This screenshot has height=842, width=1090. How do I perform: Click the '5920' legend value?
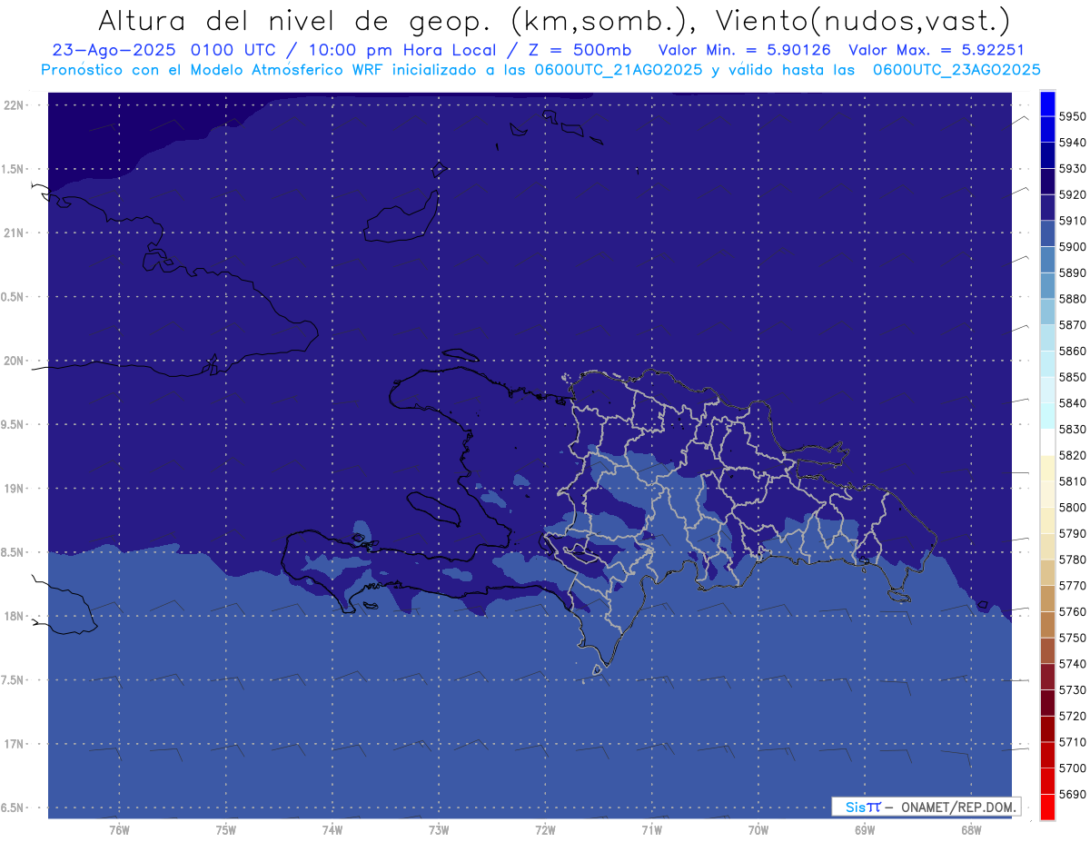click(x=1072, y=195)
